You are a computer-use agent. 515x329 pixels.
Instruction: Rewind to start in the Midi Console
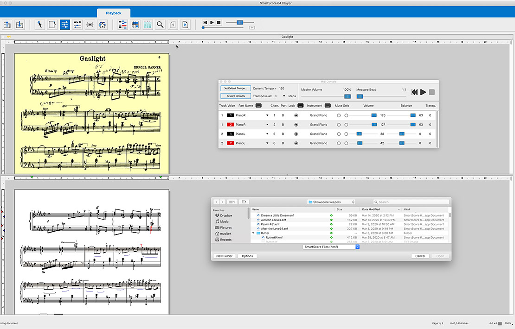[x=414, y=92]
